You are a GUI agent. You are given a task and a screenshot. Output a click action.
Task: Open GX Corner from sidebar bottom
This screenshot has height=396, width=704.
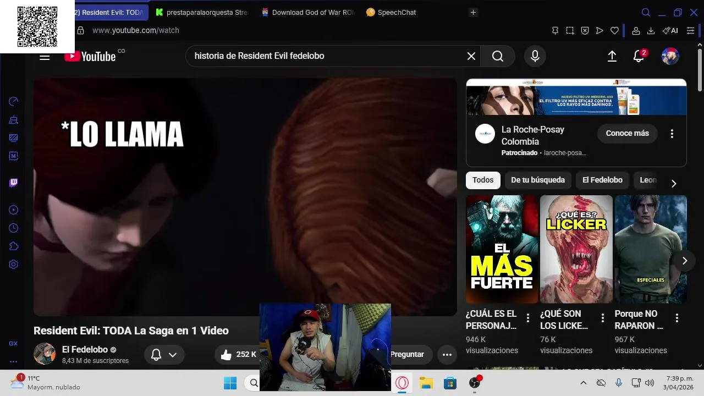[x=13, y=343]
